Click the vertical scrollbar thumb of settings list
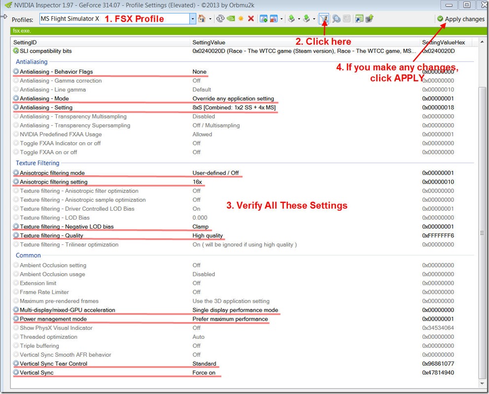 point(482,232)
